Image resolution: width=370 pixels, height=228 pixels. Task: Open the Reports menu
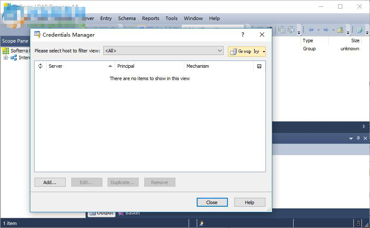tap(150, 18)
